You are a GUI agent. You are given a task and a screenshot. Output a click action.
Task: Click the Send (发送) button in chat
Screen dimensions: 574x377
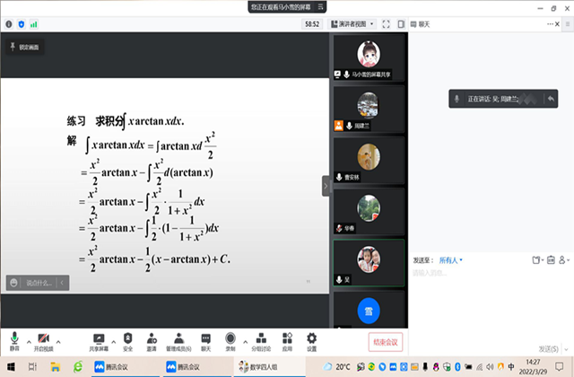(548, 348)
